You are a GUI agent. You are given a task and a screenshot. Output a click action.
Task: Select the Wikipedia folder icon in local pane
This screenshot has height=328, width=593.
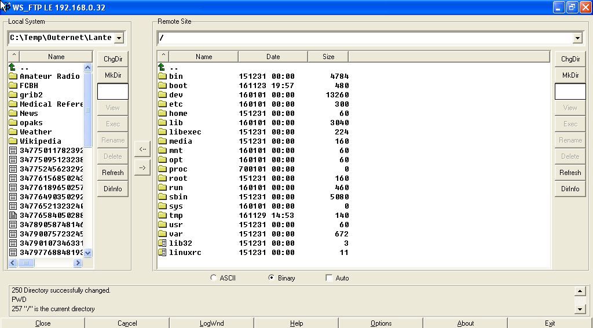(13, 141)
